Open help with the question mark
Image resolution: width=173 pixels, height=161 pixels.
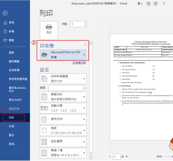[x=164, y=4]
